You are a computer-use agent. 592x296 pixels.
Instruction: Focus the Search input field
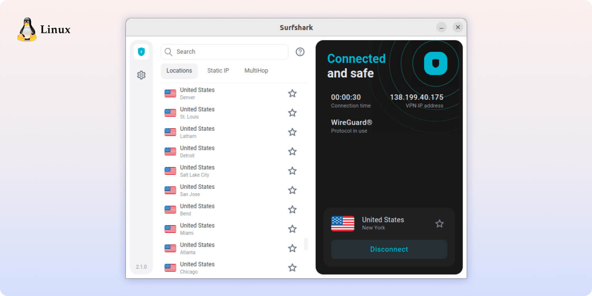click(x=230, y=52)
